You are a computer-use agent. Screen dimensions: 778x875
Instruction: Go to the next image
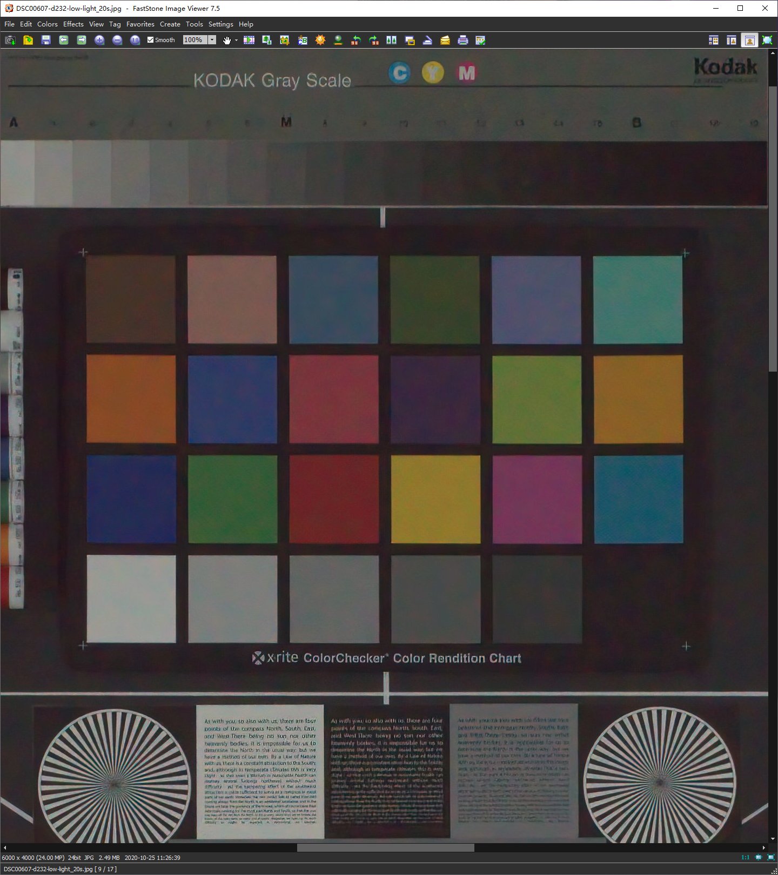(82, 40)
